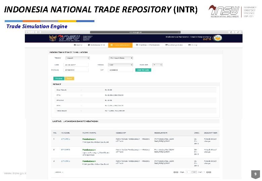
Task: Open the browser tabs overview icon
Action: pyautogui.click(x=238, y=32)
